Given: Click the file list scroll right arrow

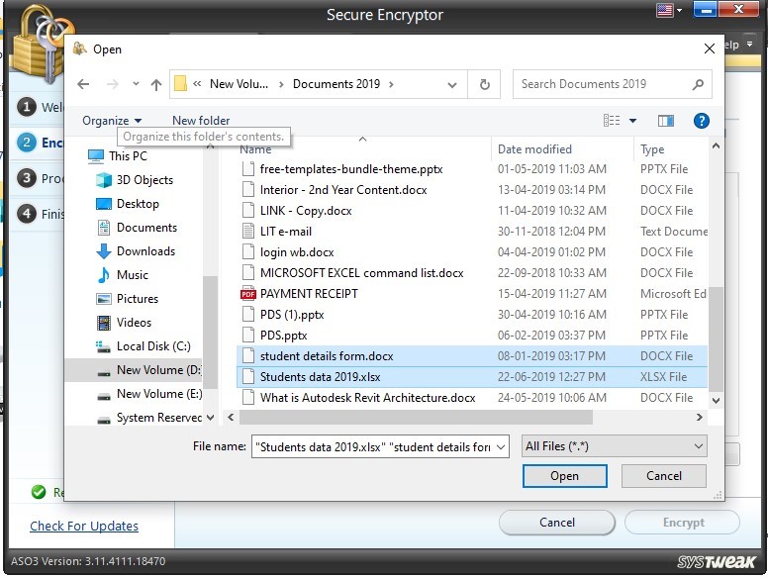Looking at the screenshot, I should [700, 418].
